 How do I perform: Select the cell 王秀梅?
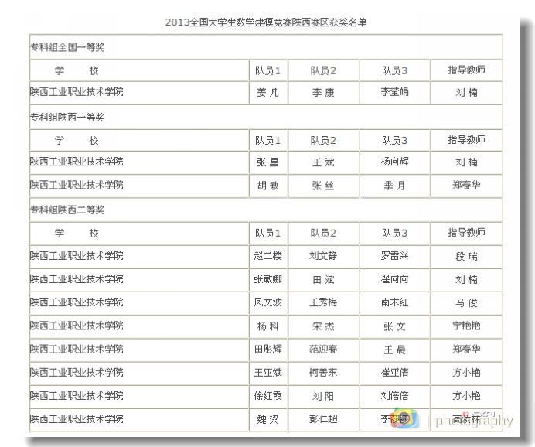click(323, 303)
